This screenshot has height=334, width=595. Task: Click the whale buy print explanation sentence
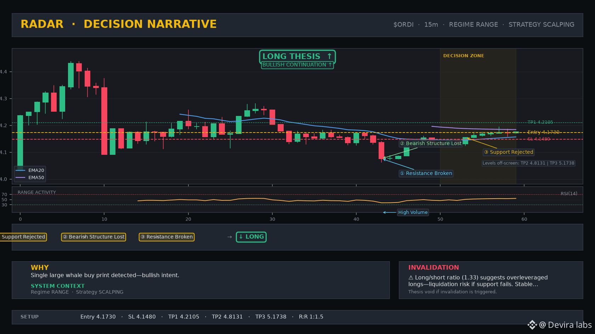tap(105, 275)
